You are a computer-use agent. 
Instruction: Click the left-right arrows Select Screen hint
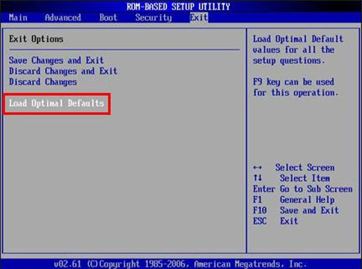click(x=294, y=168)
